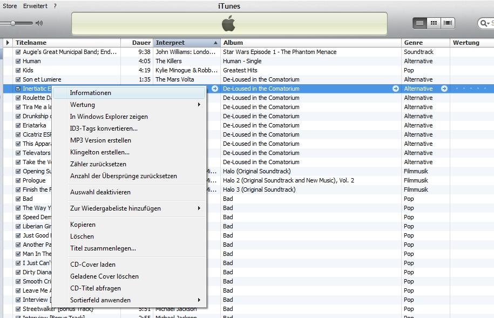The width and height of the screenshot is (494, 318).
Task: Click artist The Mars Volta
Action: point(174,79)
